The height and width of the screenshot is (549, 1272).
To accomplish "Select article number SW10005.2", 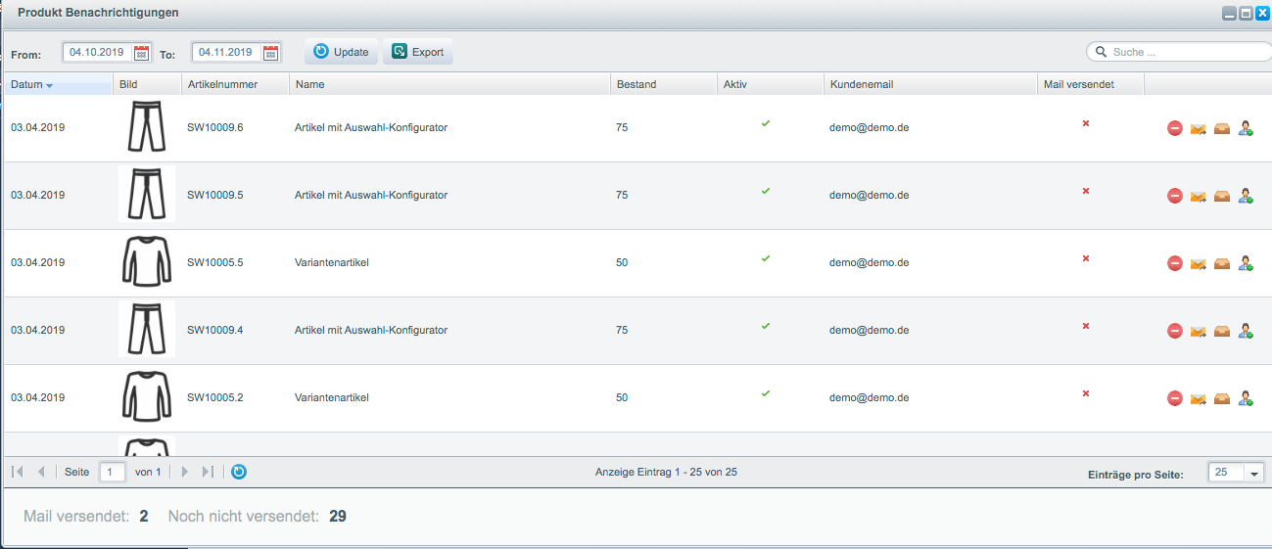I will point(215,398).
